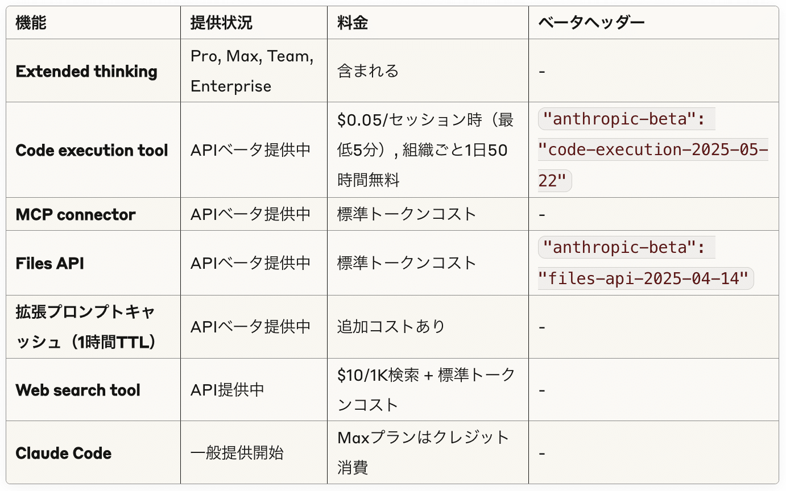Click the Code execution tool feature name
The image size is (786, 491).
tap(92, 151)
